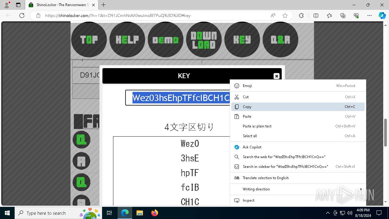Screen dimensions: 389x219
Task: Click the 4文字区切り heading
Action: pos(189,127)
